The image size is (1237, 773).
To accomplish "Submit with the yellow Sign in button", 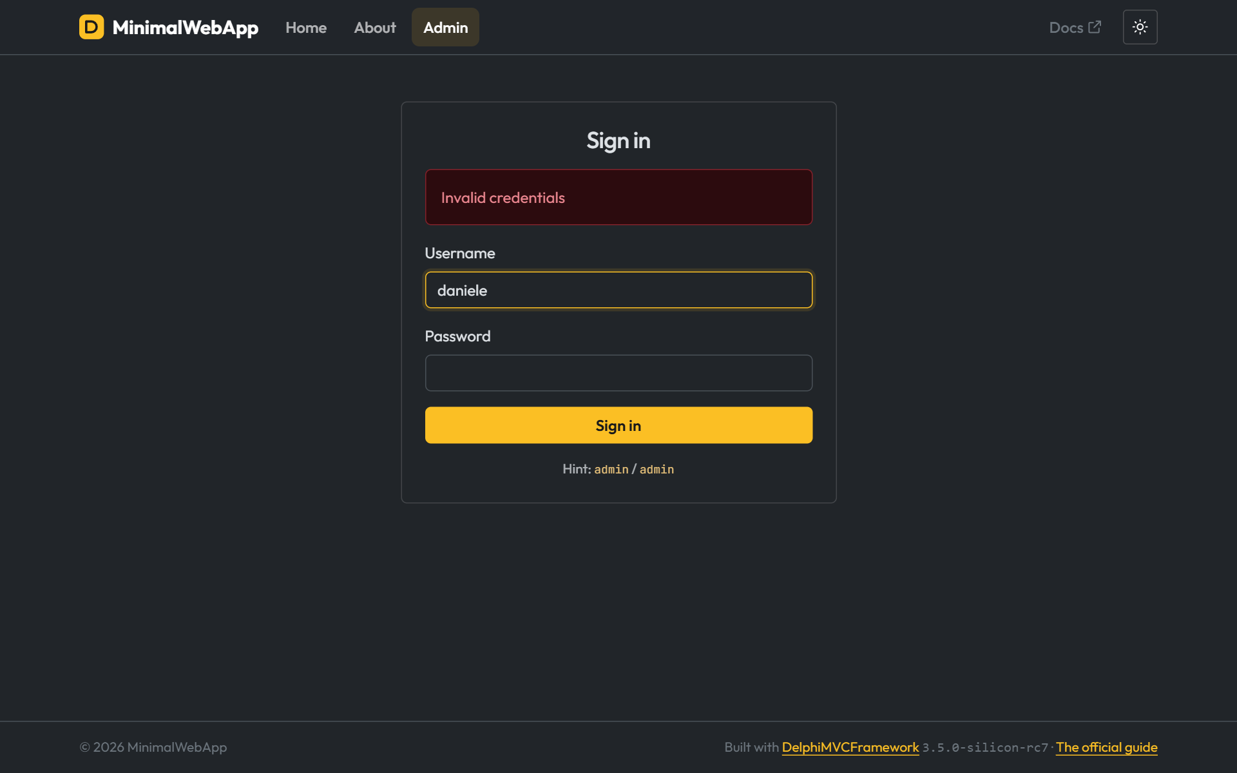I will pyautogui.click(x=618, y=425).
